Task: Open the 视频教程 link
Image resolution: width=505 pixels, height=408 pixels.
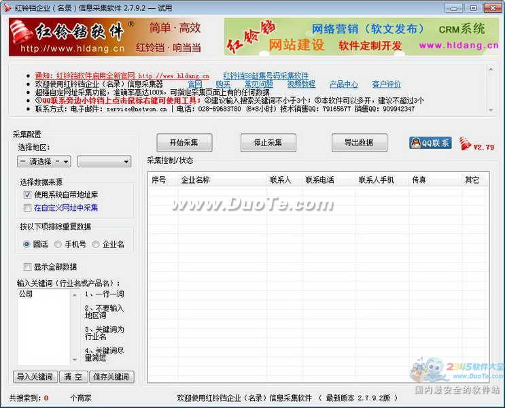Action: coord(301,84)
